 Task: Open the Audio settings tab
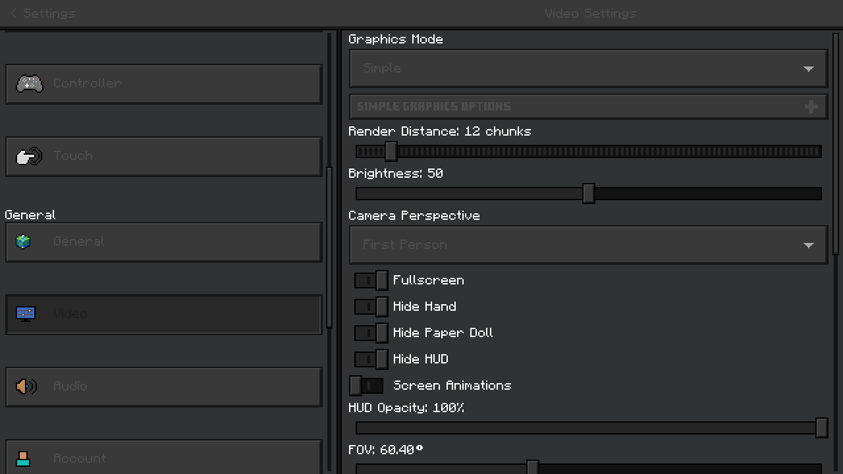pos(163,386)
